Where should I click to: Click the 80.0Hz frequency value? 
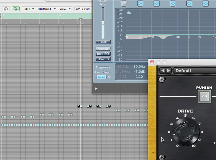[139, 67]
